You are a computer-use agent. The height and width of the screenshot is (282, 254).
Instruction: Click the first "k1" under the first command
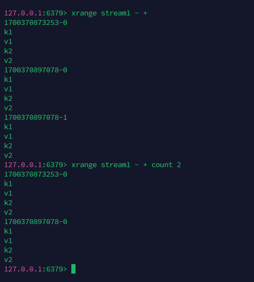point(8,32)
